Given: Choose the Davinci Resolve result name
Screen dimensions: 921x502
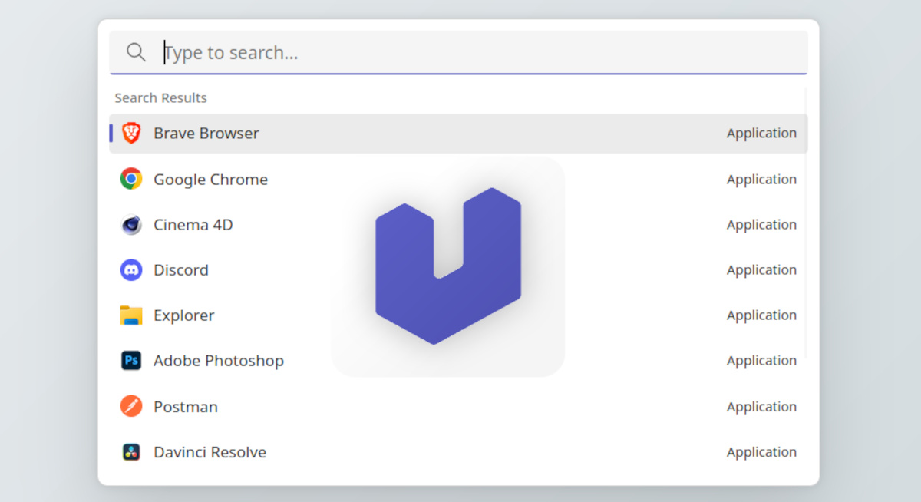Looking at the screenshot, I should pos(210,452).
